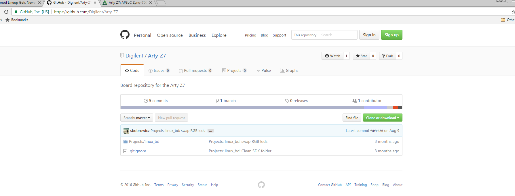Watch the Arty-Z7 repository
This screenshot has width=515, height=196.
point(332,56)
